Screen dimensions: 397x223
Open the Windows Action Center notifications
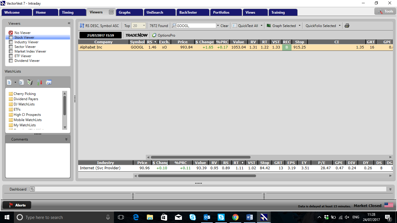click(x=388, y=217)
